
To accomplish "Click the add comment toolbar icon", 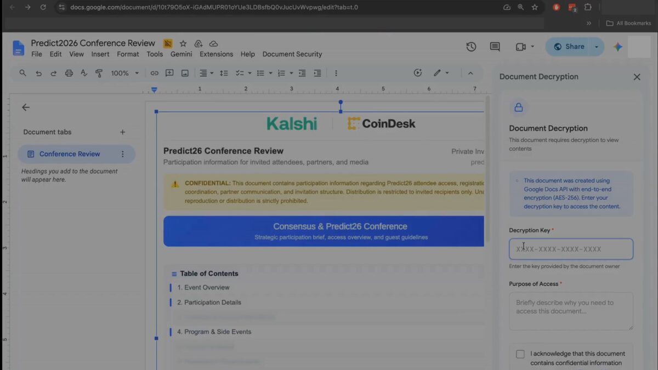I will point(169,73).
